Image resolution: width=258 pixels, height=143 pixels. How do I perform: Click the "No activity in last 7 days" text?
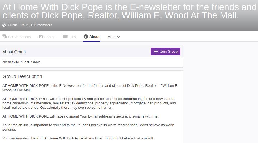pos(22,62)
